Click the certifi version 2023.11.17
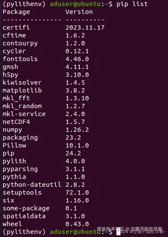 (85, 27)
